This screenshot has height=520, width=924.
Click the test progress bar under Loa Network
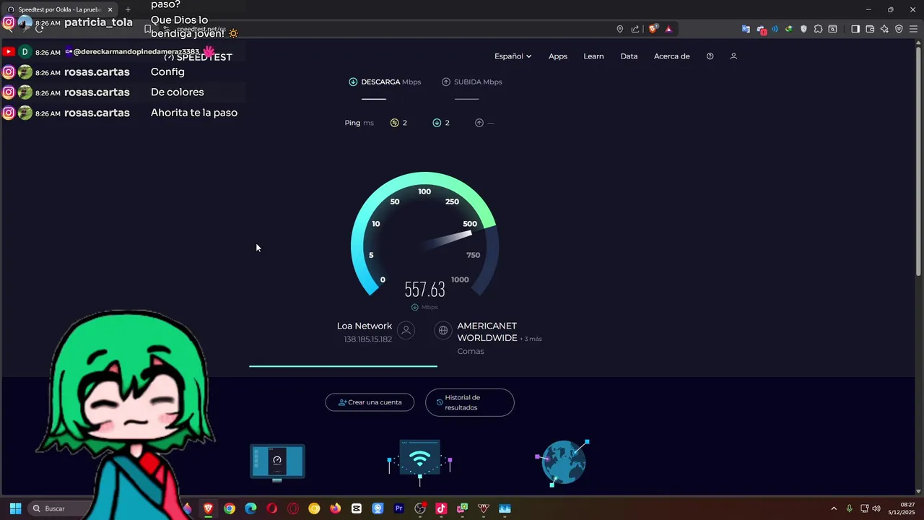coord(343,366)
